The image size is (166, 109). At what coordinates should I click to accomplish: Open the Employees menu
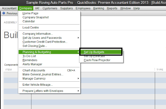(x=83, y=8)
